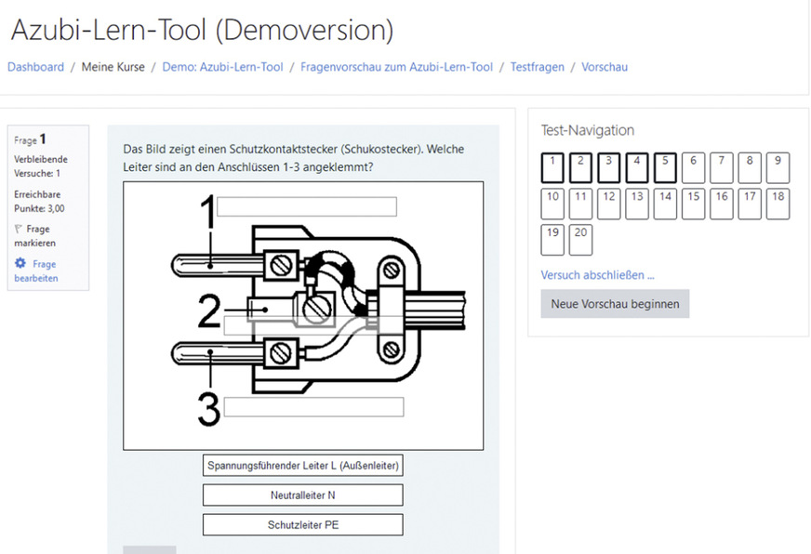The width and height of the screenshot is (811, 554).
Task: Open Dashboard breadcrumb link
Action: pyautogui.click(x=35, y=67)
